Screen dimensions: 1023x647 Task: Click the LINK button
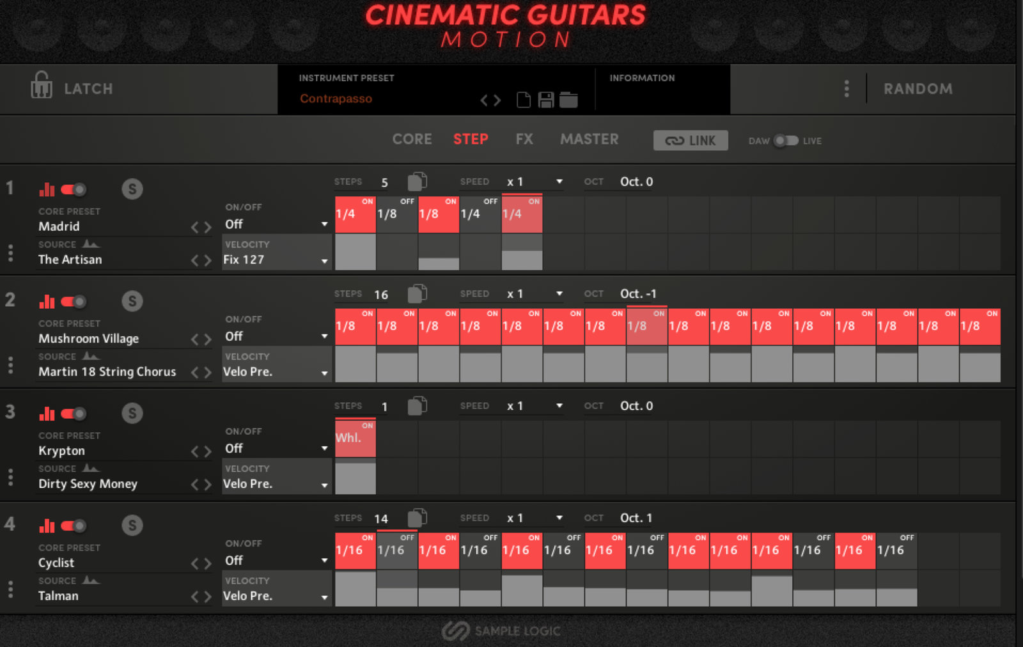pyautogui.click(x=691, y=141)
